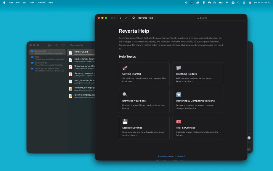Screen dimensions: 273x171
Task: Click the battery status icon
Action: point(220,3)
